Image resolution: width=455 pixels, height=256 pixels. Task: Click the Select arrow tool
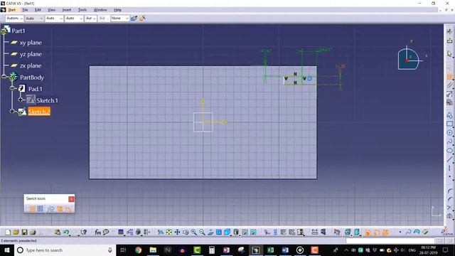click(449, 54)
